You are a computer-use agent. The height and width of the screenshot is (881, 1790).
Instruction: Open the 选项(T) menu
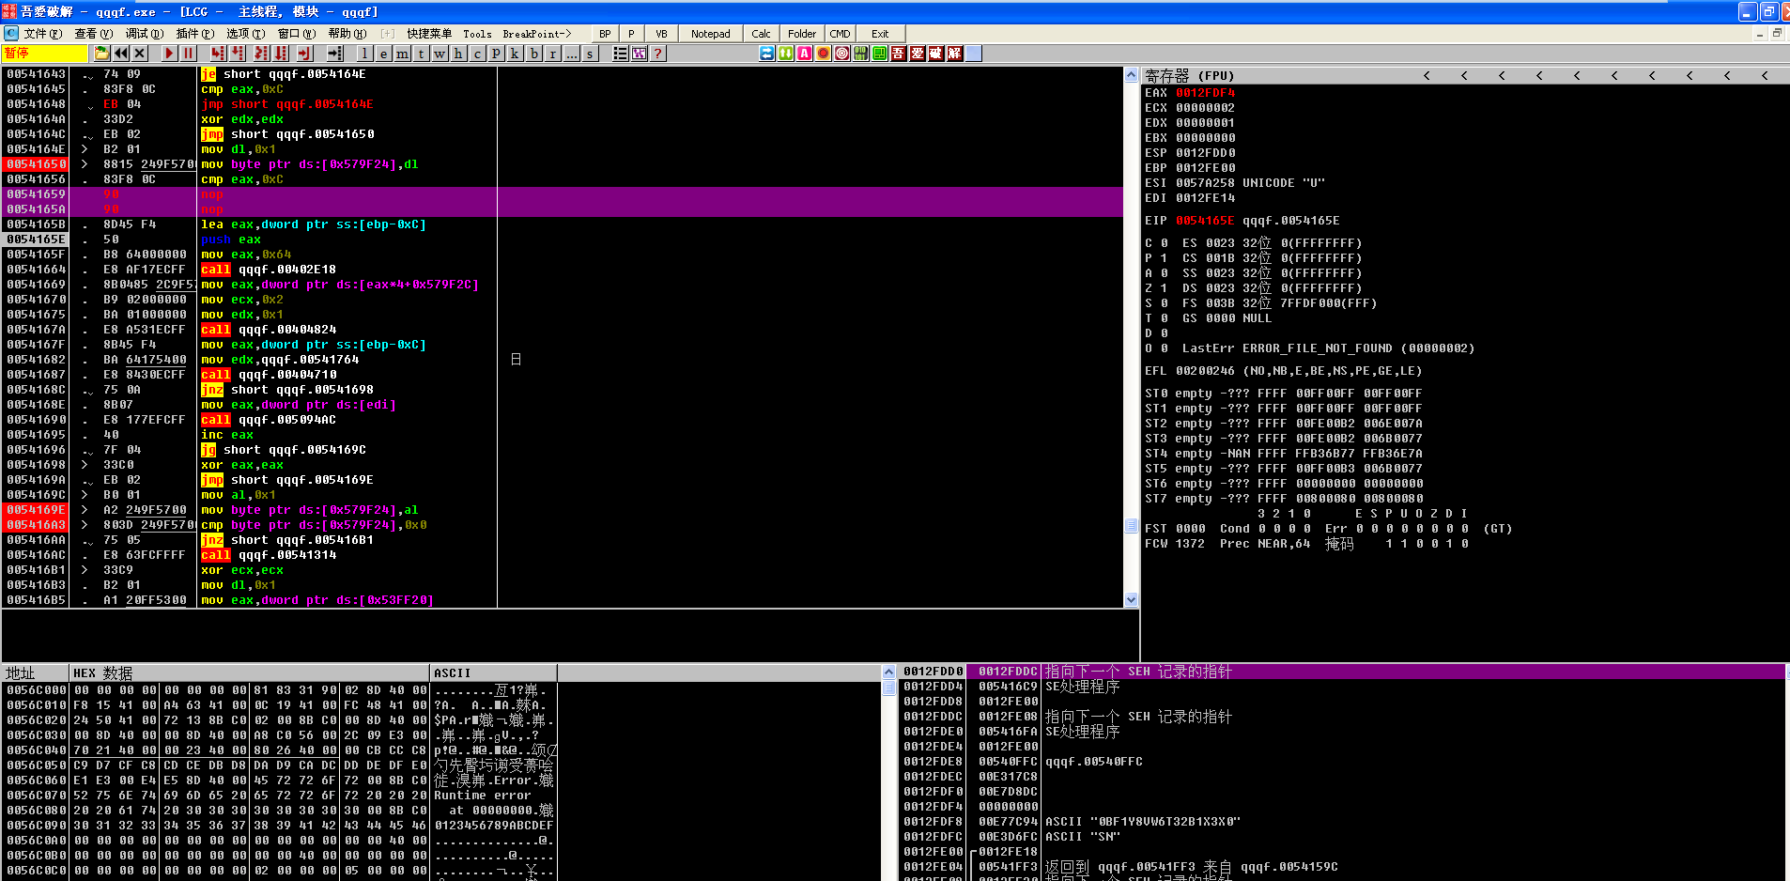tap(246, 34)
